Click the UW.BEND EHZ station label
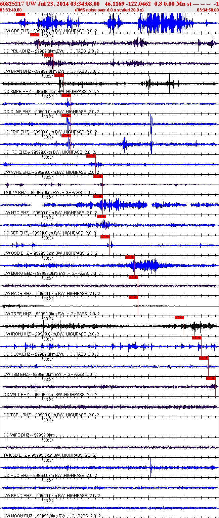The height and width of the screenshot is (518, 219). pos(17,495)
